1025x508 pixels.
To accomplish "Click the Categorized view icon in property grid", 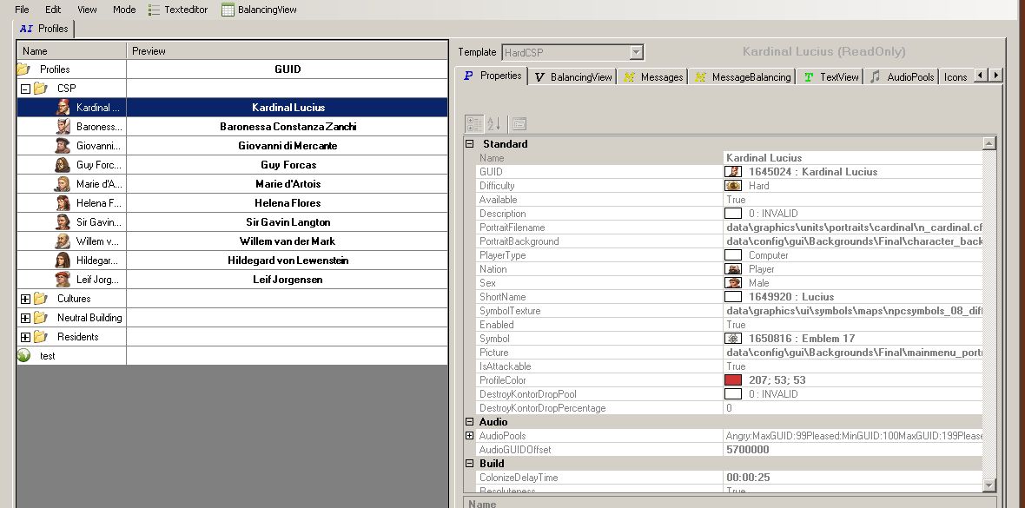I will click(474, 123).
